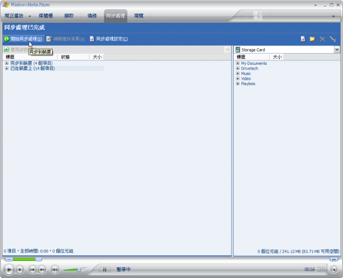The image size is (343, 278).
Task: Expand the Playlists folder
Action: tap(238, 84)
